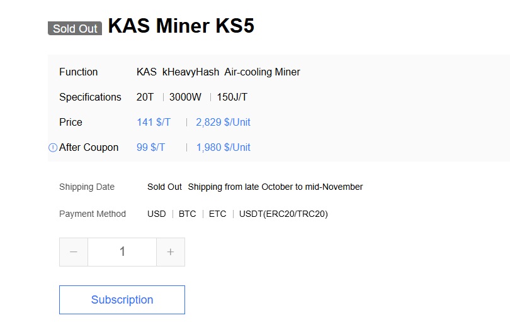The image size is (510, 330).
Task: Click the KAS Miner KS5 title
Action: tap(181, 26)
